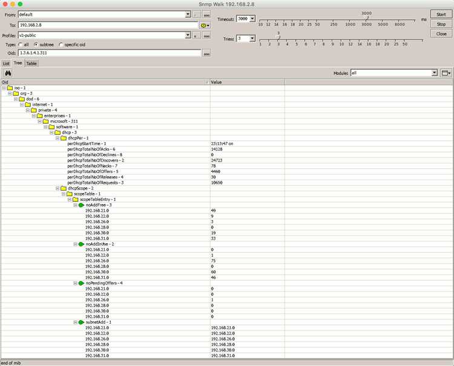Click the Tries slider handle at 3

pyautogui.click(x=278, y=37)
